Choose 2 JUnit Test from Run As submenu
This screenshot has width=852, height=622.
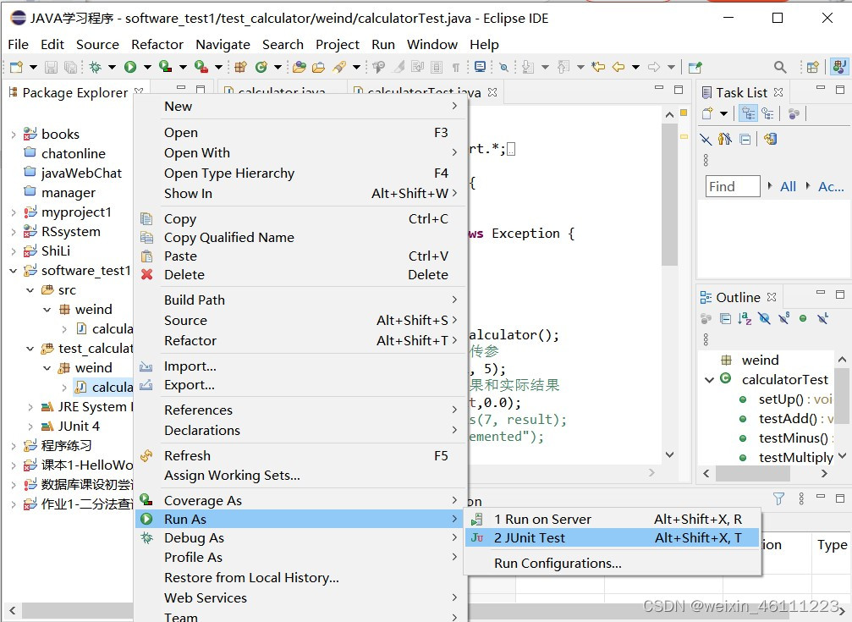[612, 537]
